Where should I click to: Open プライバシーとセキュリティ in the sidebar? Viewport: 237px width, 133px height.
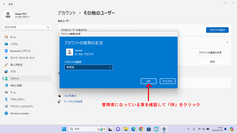(x=22, y=106)
